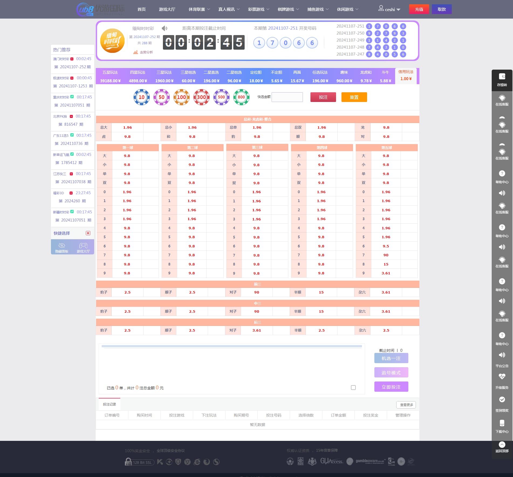Open 存提转 wallet icon in right sidebar
513x477 pixels.
pos(502,77)
